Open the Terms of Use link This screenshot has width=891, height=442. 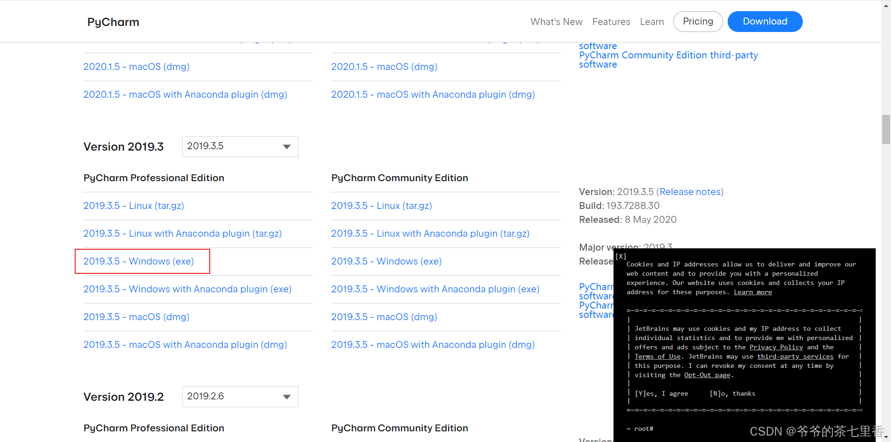658,357
